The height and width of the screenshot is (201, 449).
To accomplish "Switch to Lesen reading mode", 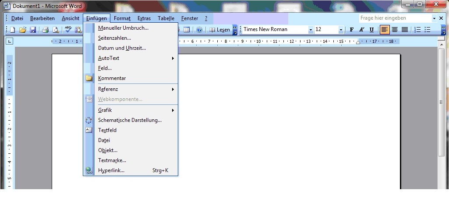I will coord(219,30).
